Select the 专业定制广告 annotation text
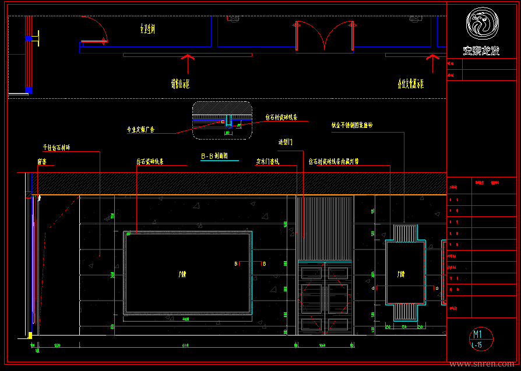The width and height of the screenshot is (521, 371). coord(140,129)
